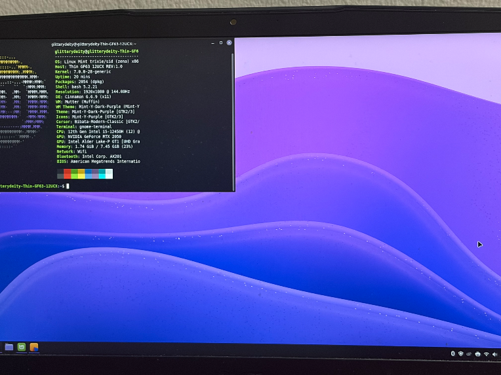Open the orange and blue app in taskbar
Image resolution: width=501 pixels, height=375 pixels.
pos(34,347)
